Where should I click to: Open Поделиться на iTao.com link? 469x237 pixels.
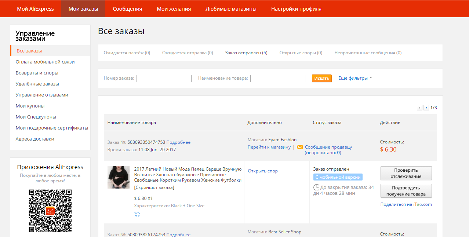coord(406,204)
